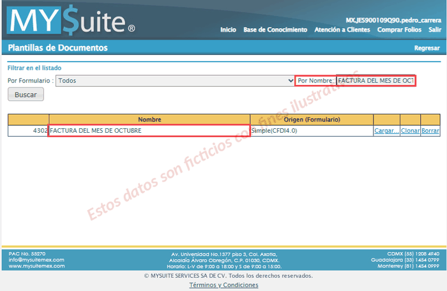Click the 4302 ID cell
447x291 pixels.
[28, 131]
